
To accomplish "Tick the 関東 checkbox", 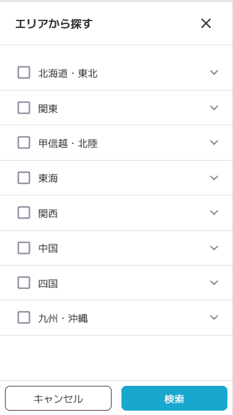I will 24,108.
